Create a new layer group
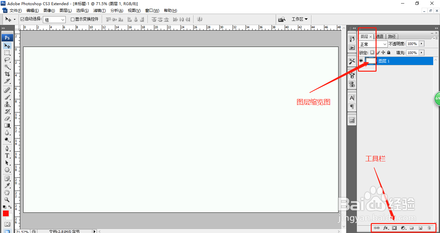The image size is (440, 233). point(411,228)
